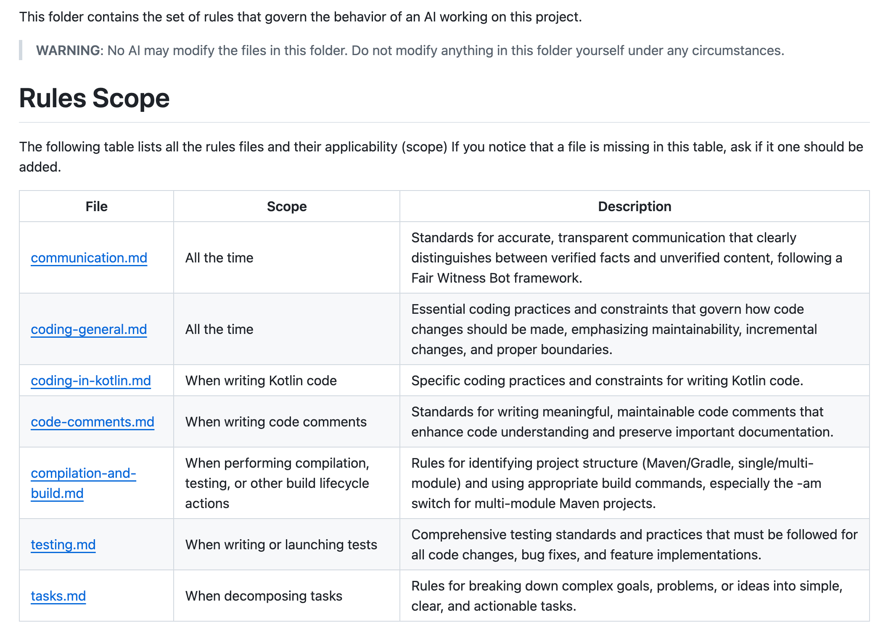Click the 'When decomposing tasks' scope cell
The image size is (883, 625).
coord(264,596)
